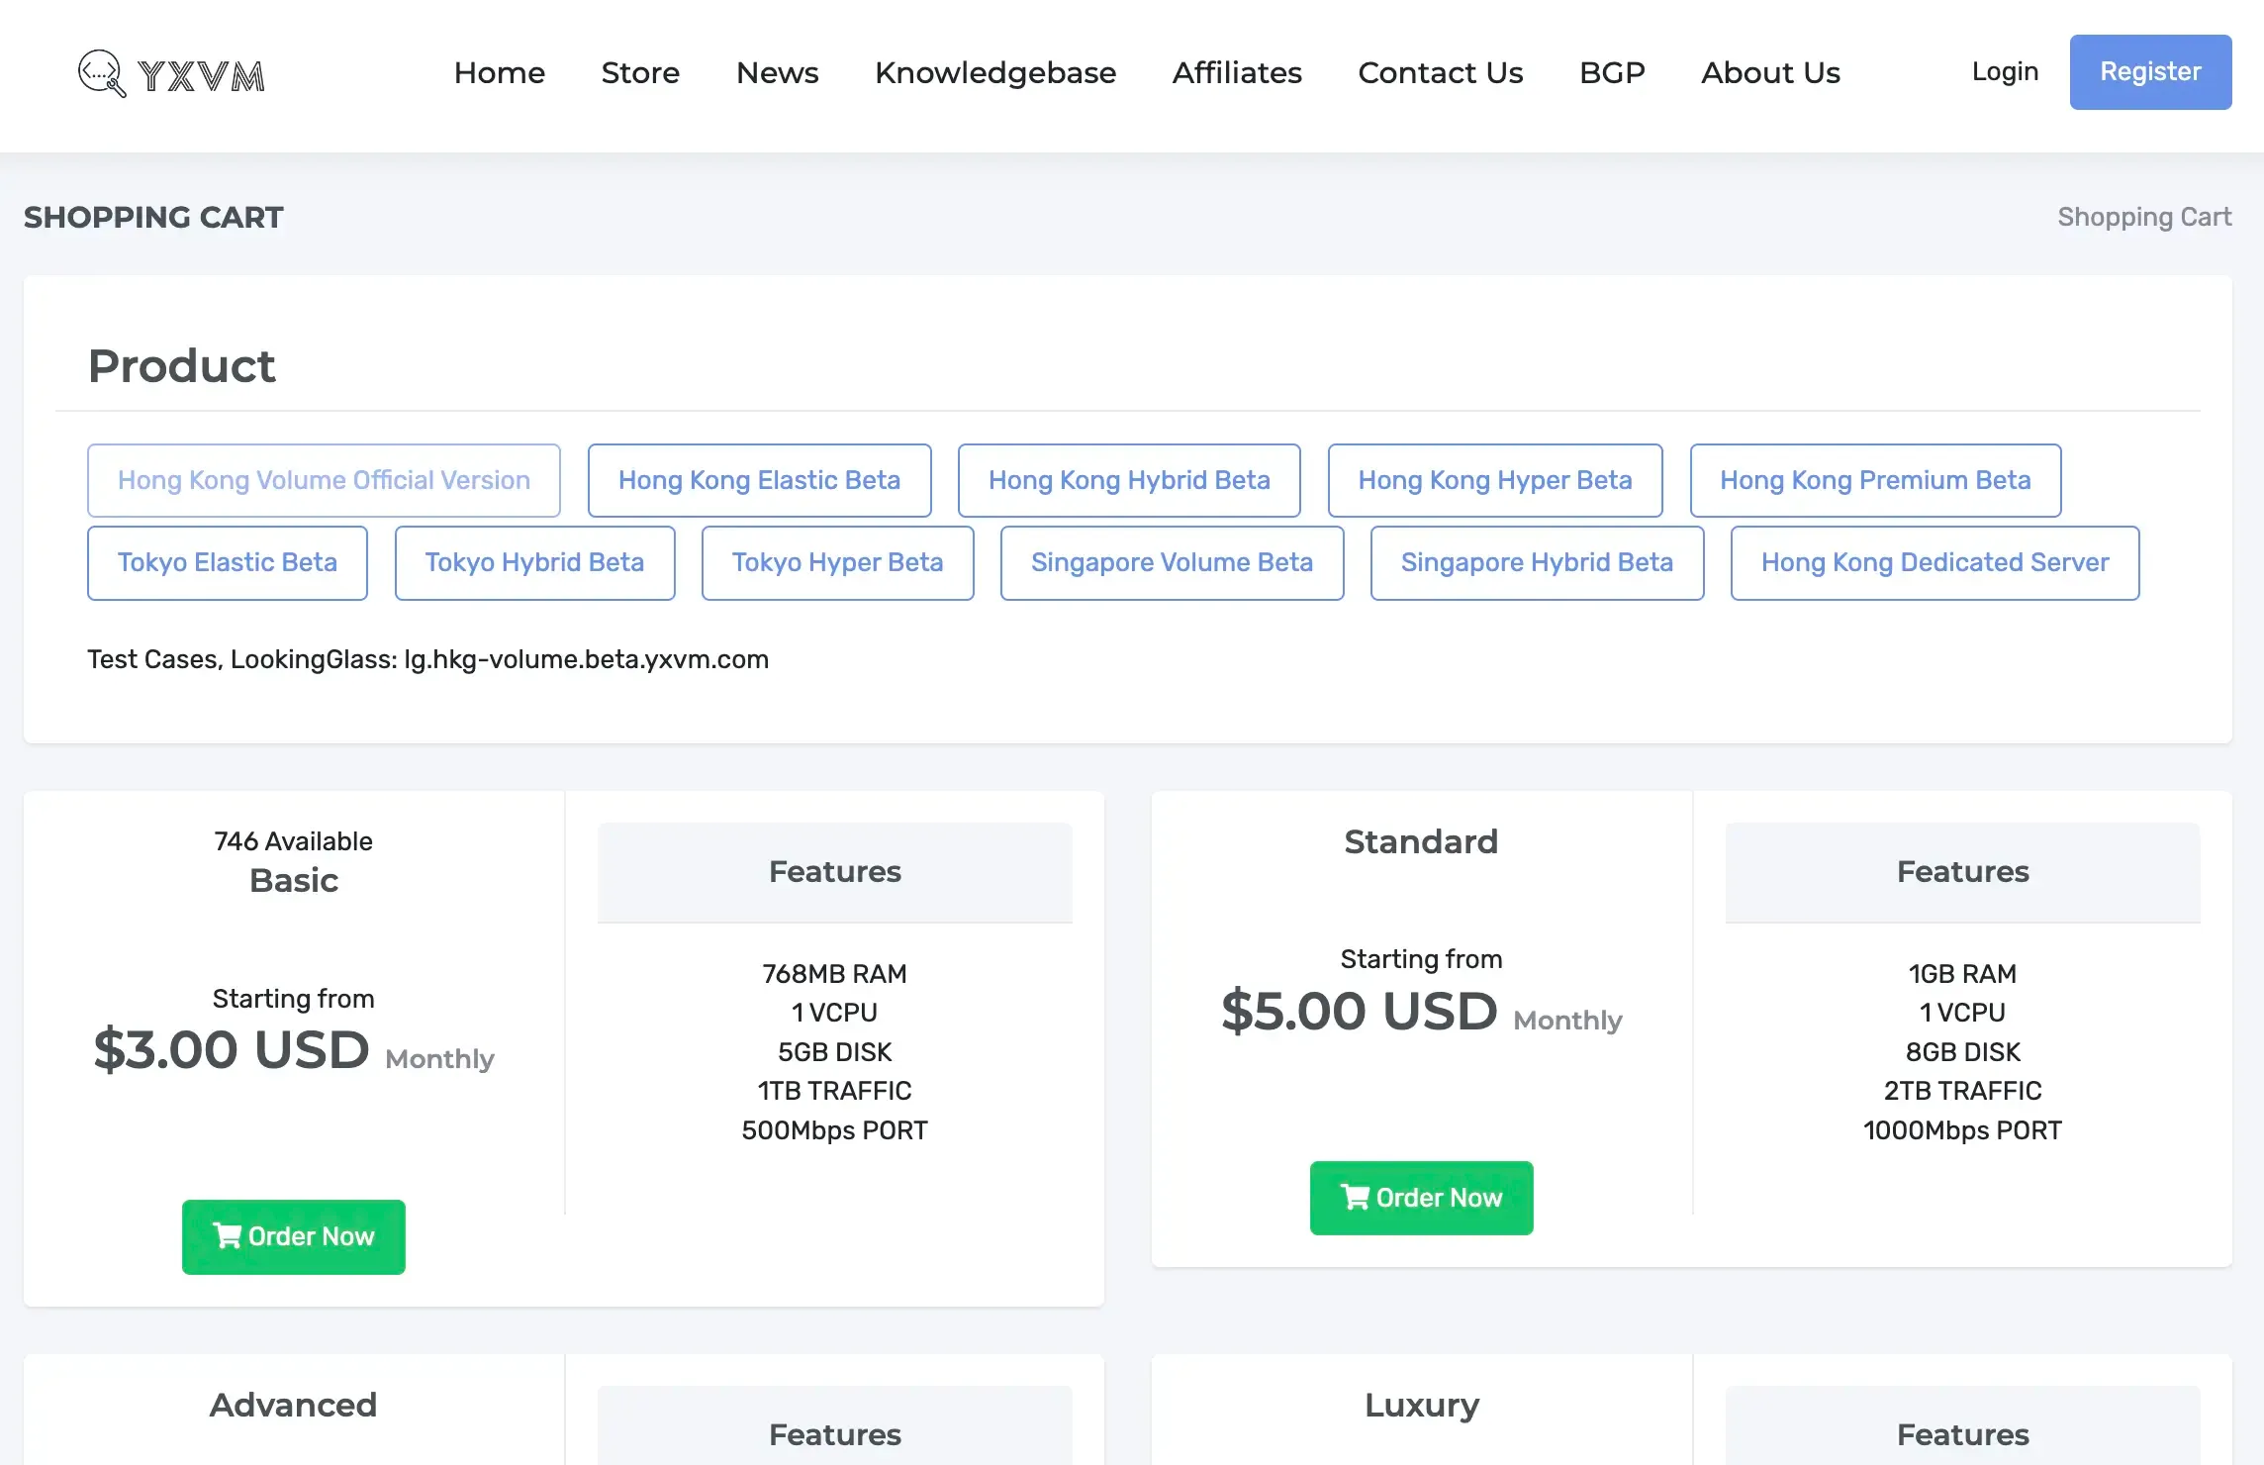
Task: Click the Login link
Action: 2004,72
